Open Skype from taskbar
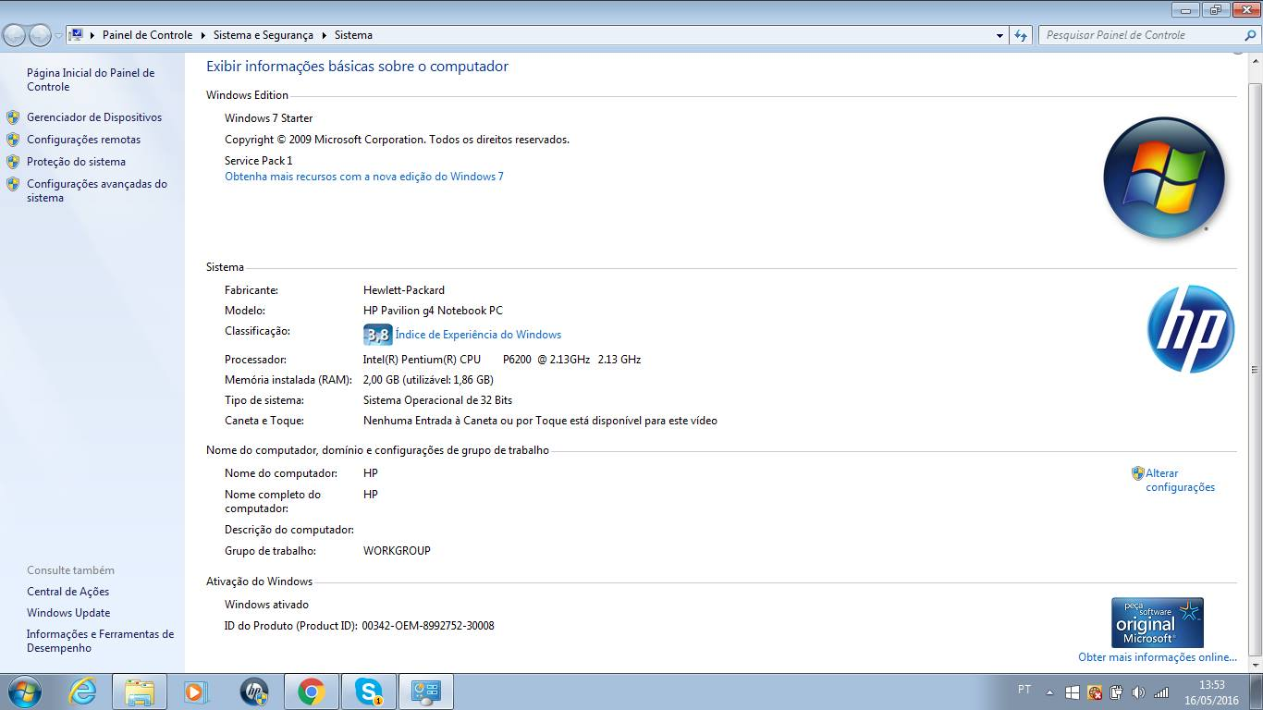1263x710 pixels. (369, 692)
